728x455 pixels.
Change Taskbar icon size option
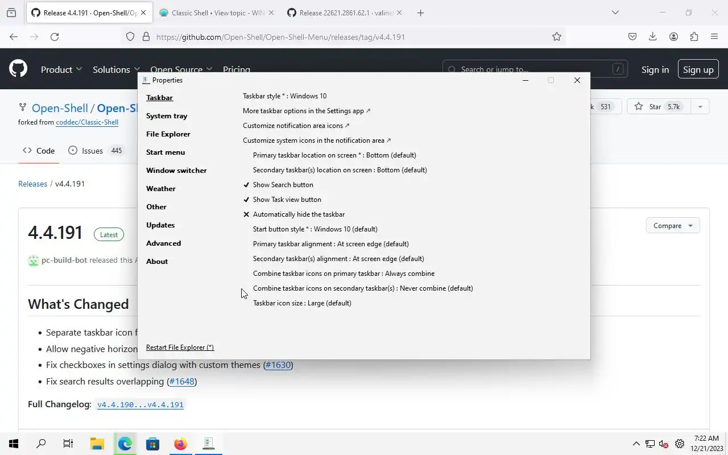[302, 303]
